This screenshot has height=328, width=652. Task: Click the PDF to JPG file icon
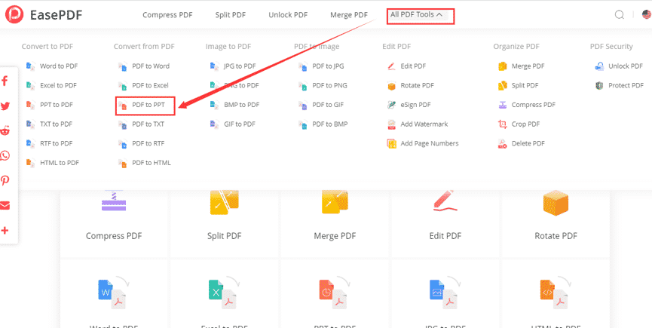click(x=303, y=66)
